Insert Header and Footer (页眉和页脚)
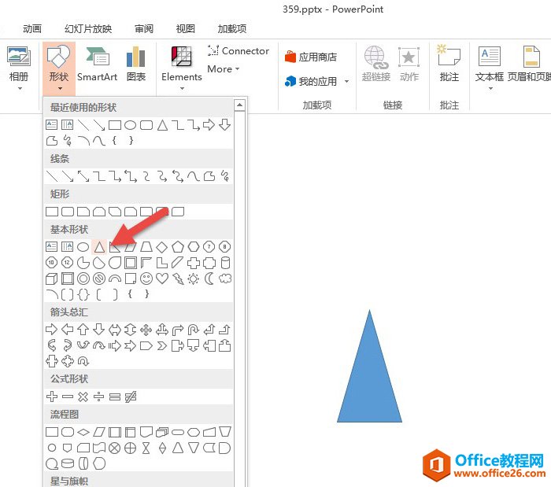 pyautogui.click(x=530, y=64)
